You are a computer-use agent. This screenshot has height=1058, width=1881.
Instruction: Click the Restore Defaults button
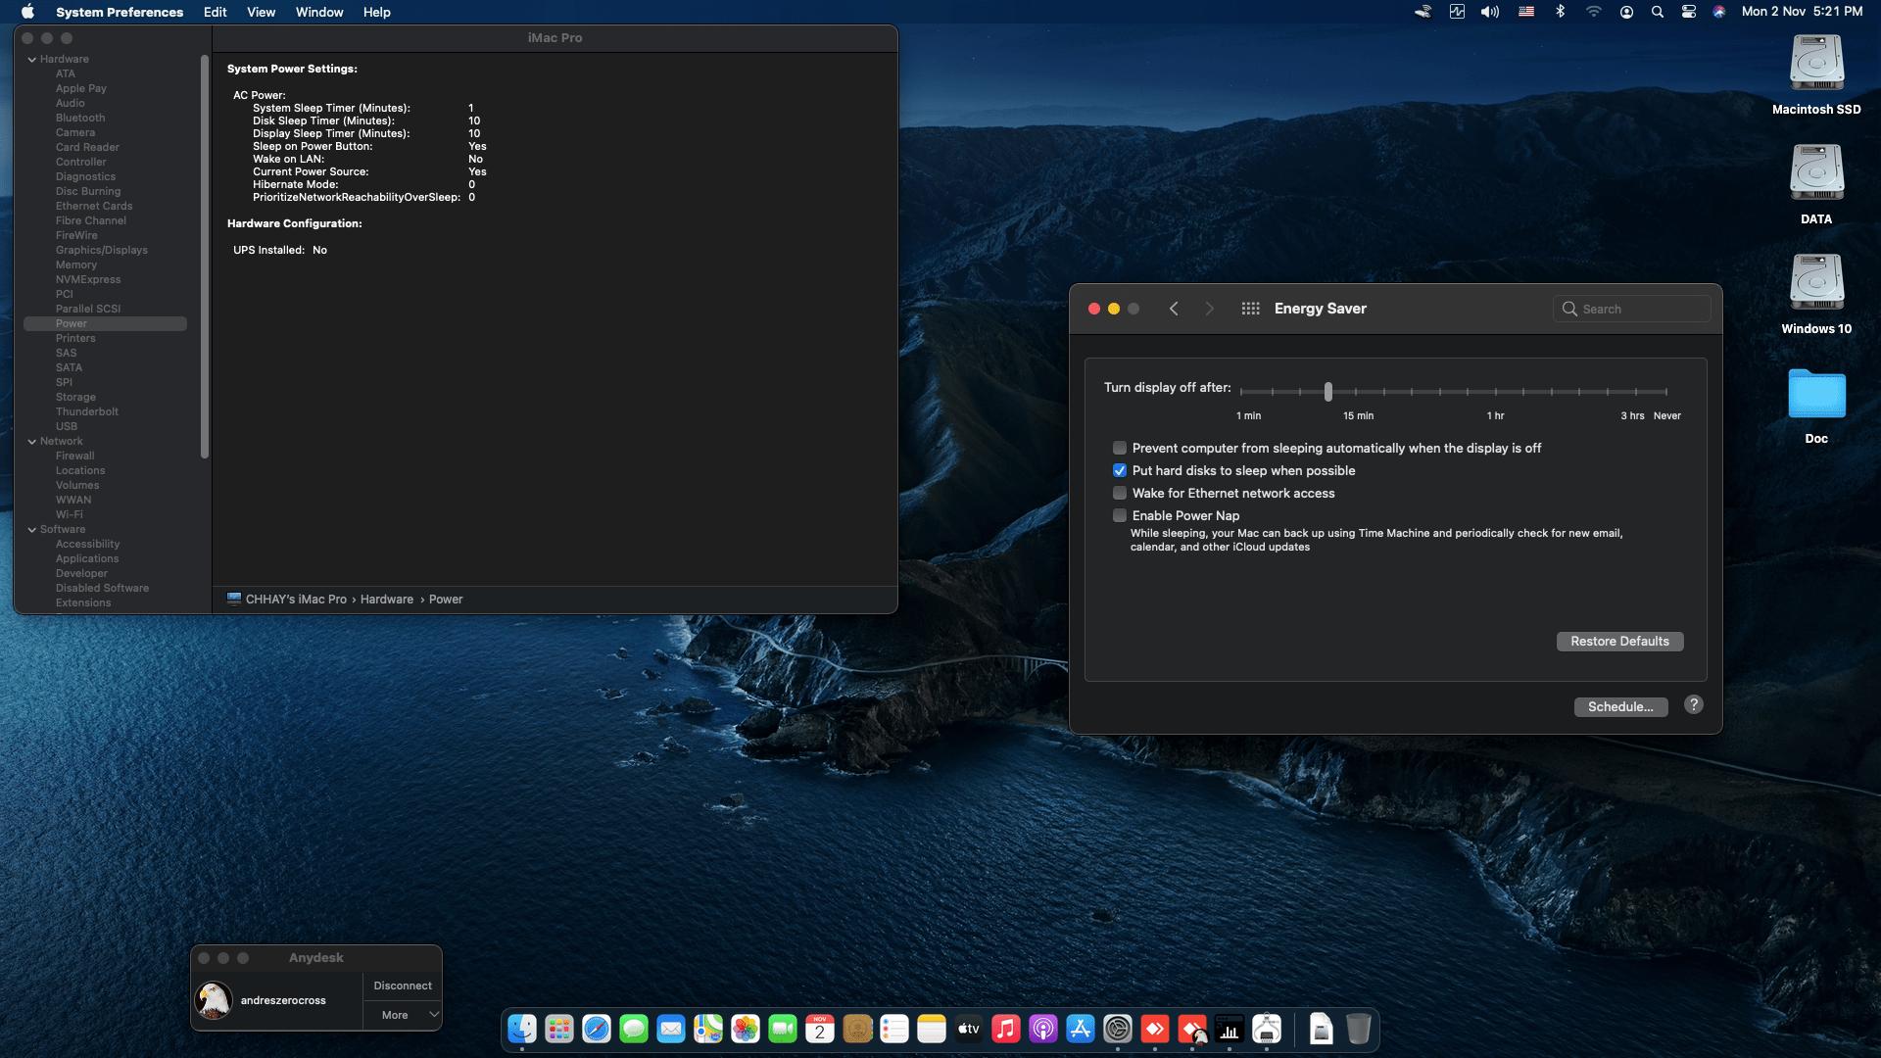pos(1619,642)
